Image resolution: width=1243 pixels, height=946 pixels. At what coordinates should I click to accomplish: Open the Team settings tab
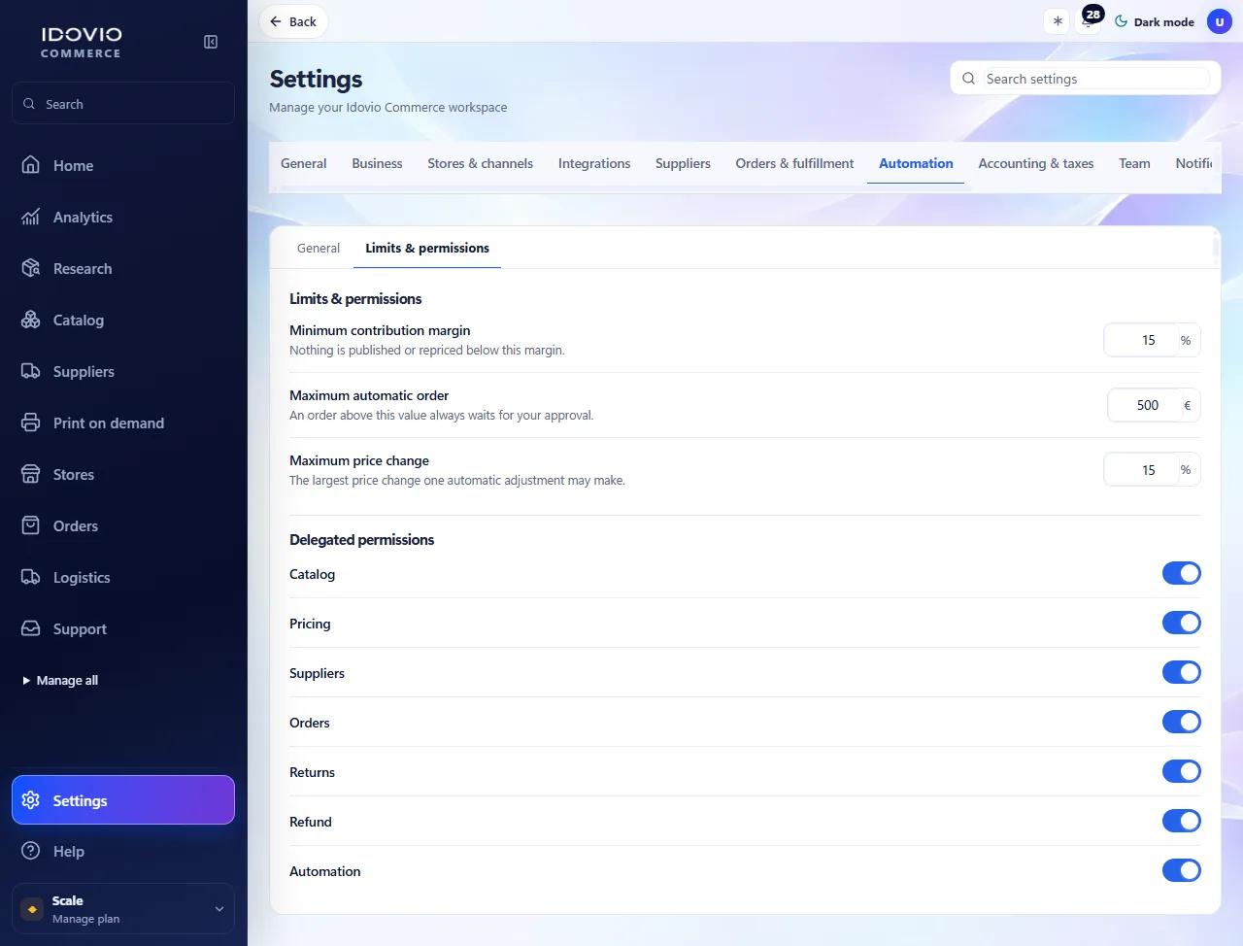coord(1134,163)
